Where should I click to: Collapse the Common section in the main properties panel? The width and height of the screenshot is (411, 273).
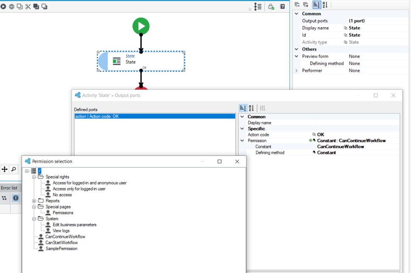pos(297,14)
